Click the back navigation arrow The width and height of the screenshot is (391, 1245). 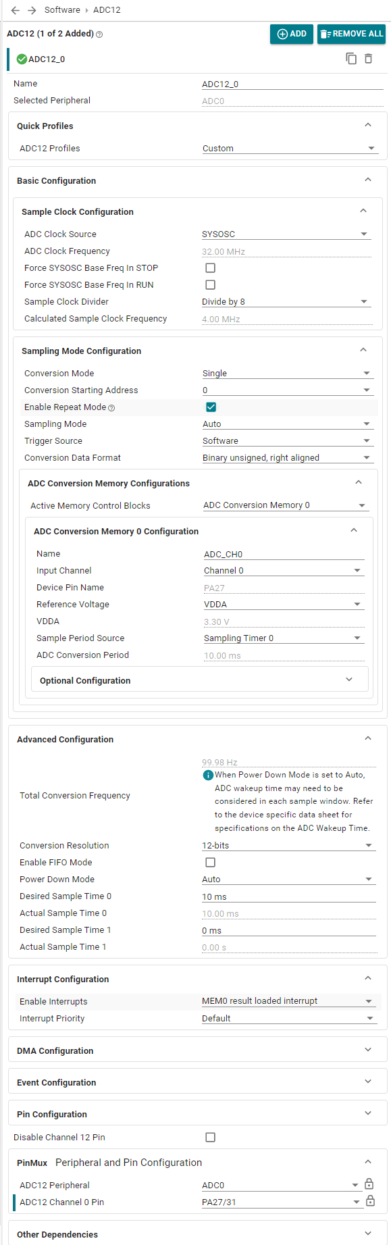coord(16,10)
